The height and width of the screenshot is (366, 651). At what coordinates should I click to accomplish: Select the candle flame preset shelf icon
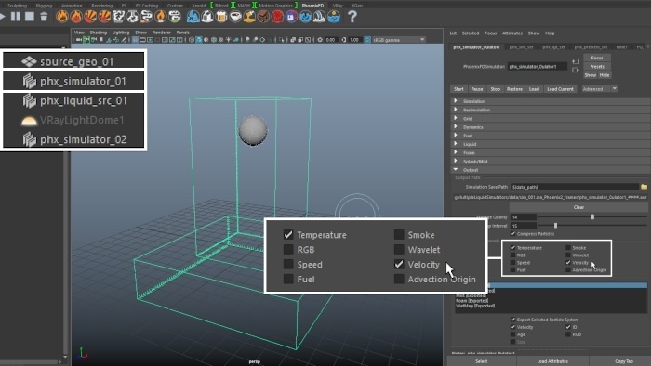pos(161,17)
